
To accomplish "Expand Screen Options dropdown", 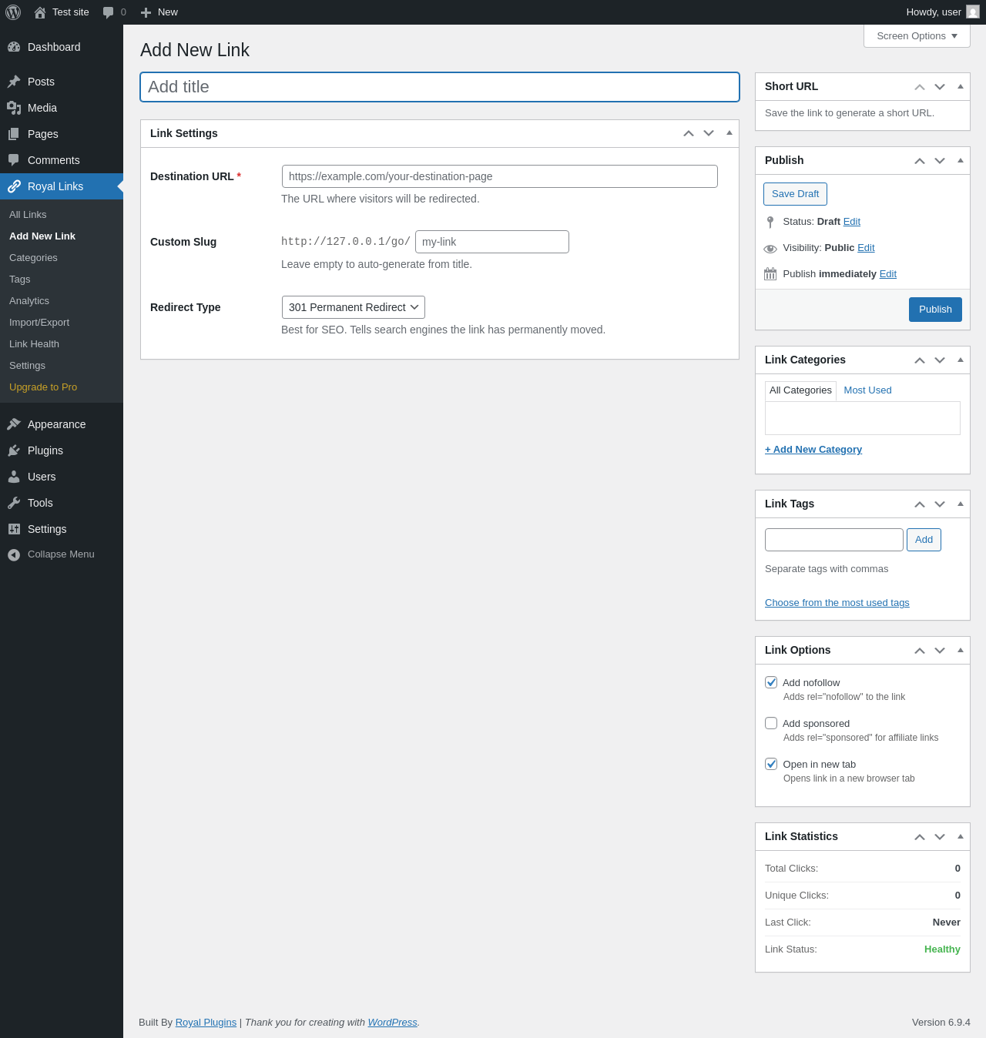I will [917, 36].
